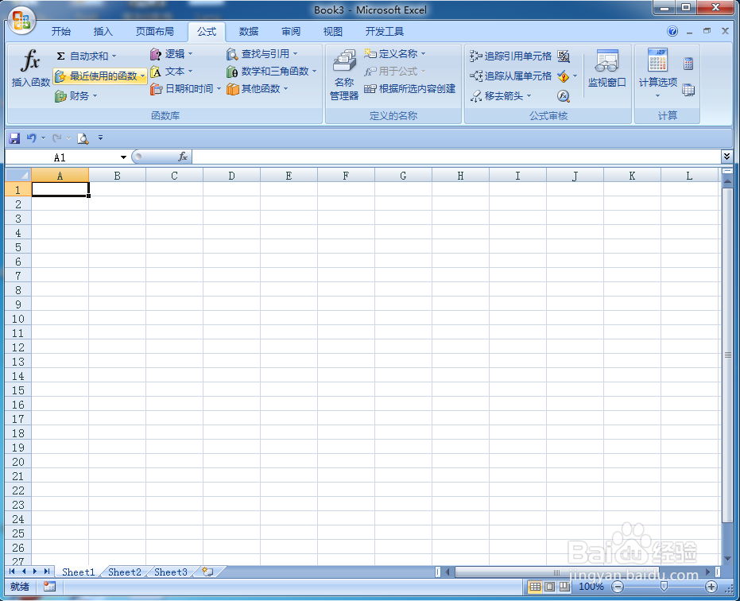Image resolution: width=740 pixels, height=601 pixels.
Task: Open Financial functions dropdown
Action: (76, 96)
